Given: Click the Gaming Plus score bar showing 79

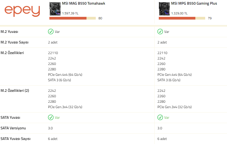Looking at the screenshot, I should click(182, 18).
